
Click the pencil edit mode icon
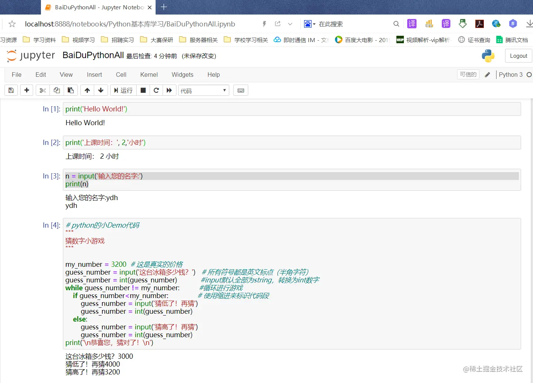point(488,75)
